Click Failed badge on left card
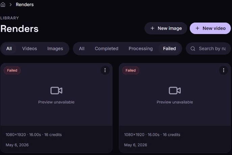 coord(12,70)
